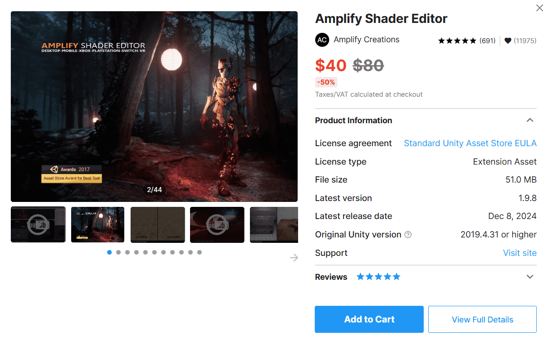
Task: Click the Add to Cart button
Action: coord(369,319)
